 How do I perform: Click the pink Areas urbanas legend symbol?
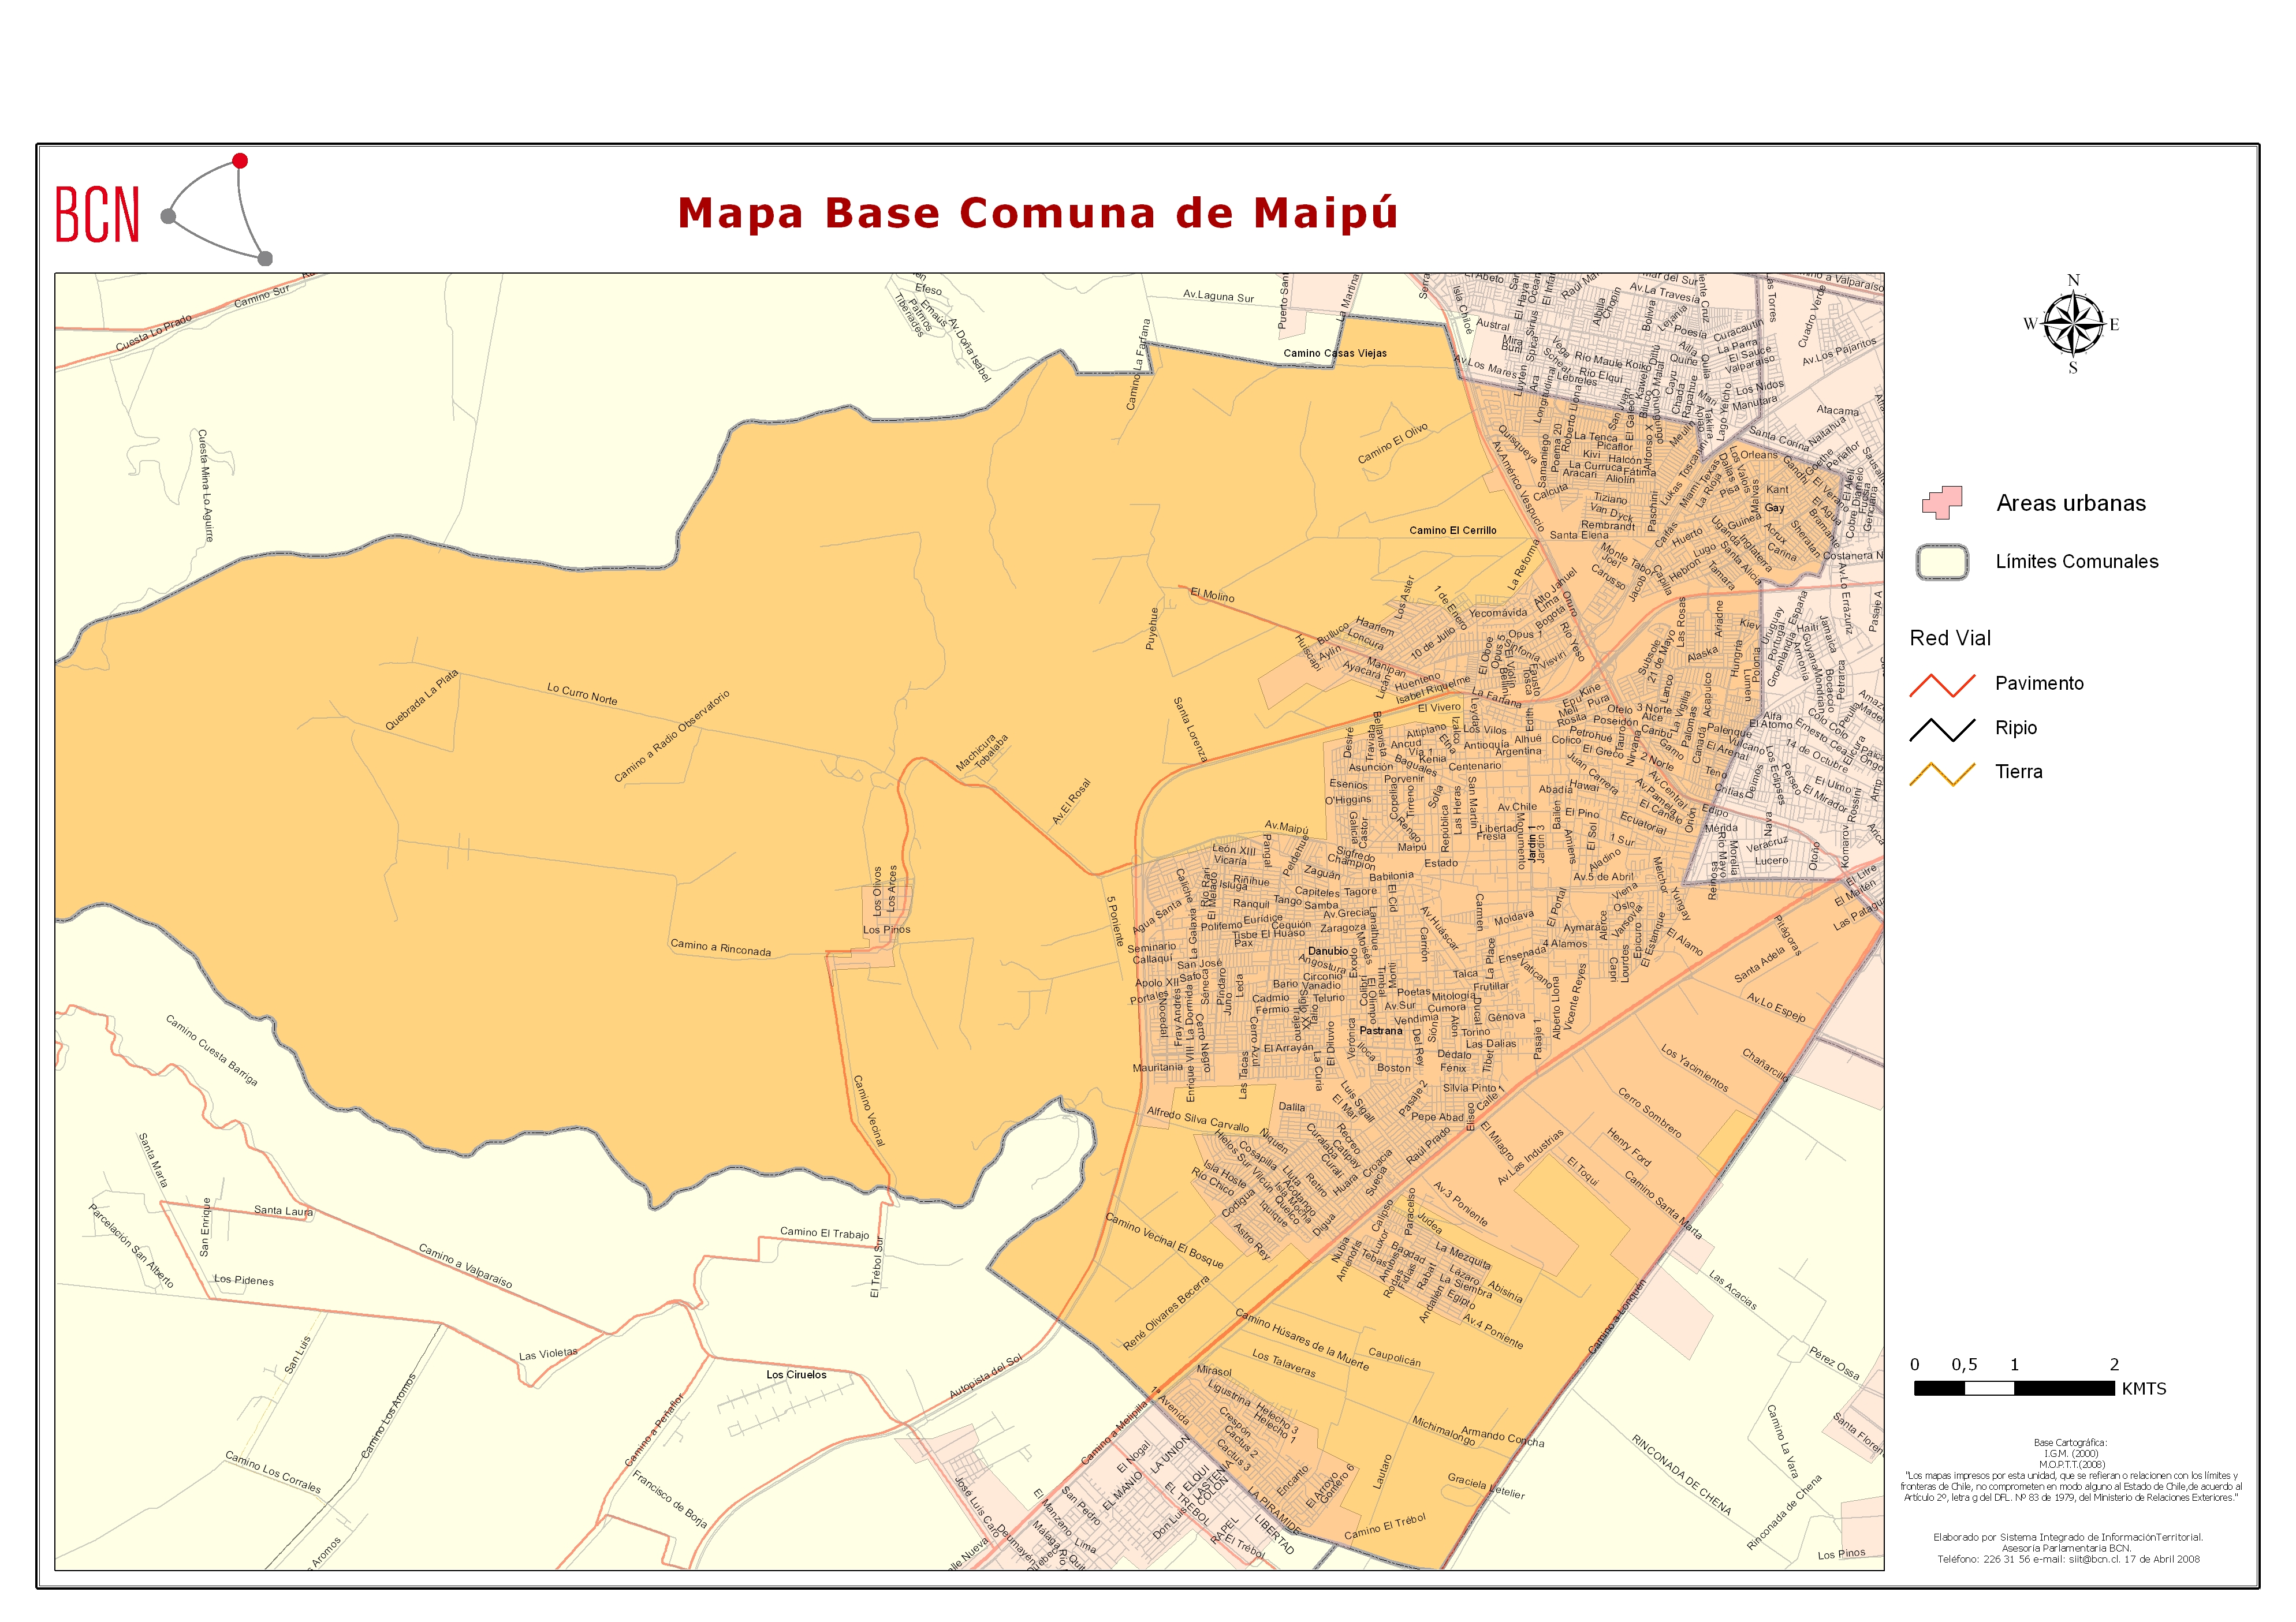[1941, 503]
